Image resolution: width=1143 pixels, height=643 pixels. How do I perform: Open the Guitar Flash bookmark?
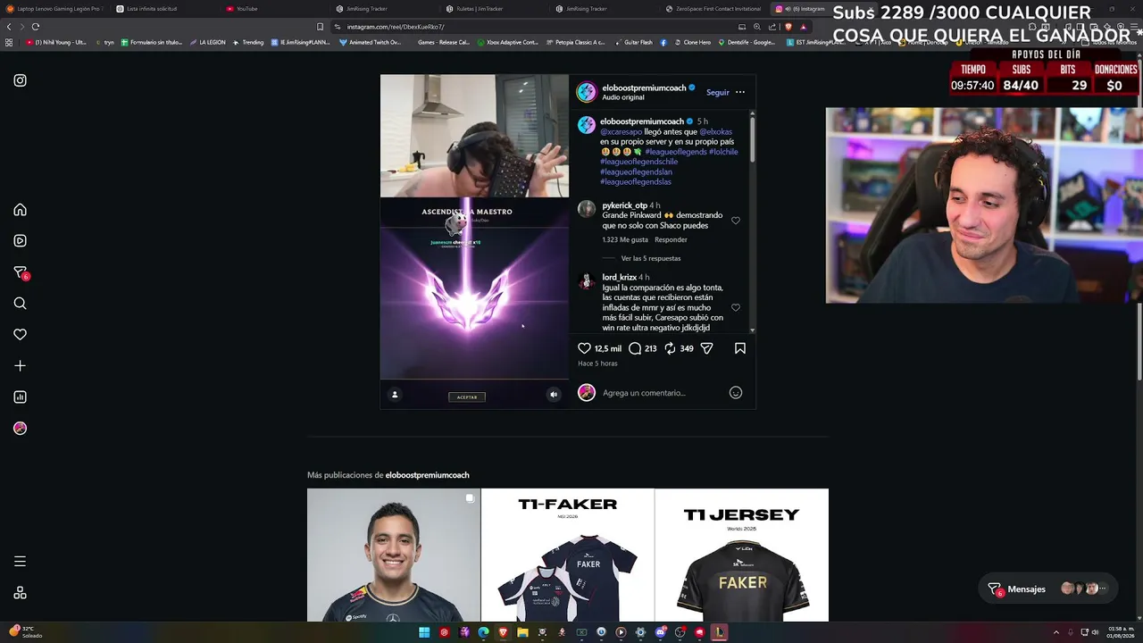[633, 42]
